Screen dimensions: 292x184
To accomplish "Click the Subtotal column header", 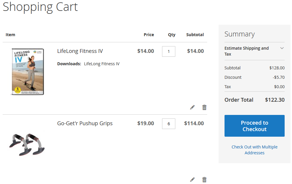I will click(195, 35).
